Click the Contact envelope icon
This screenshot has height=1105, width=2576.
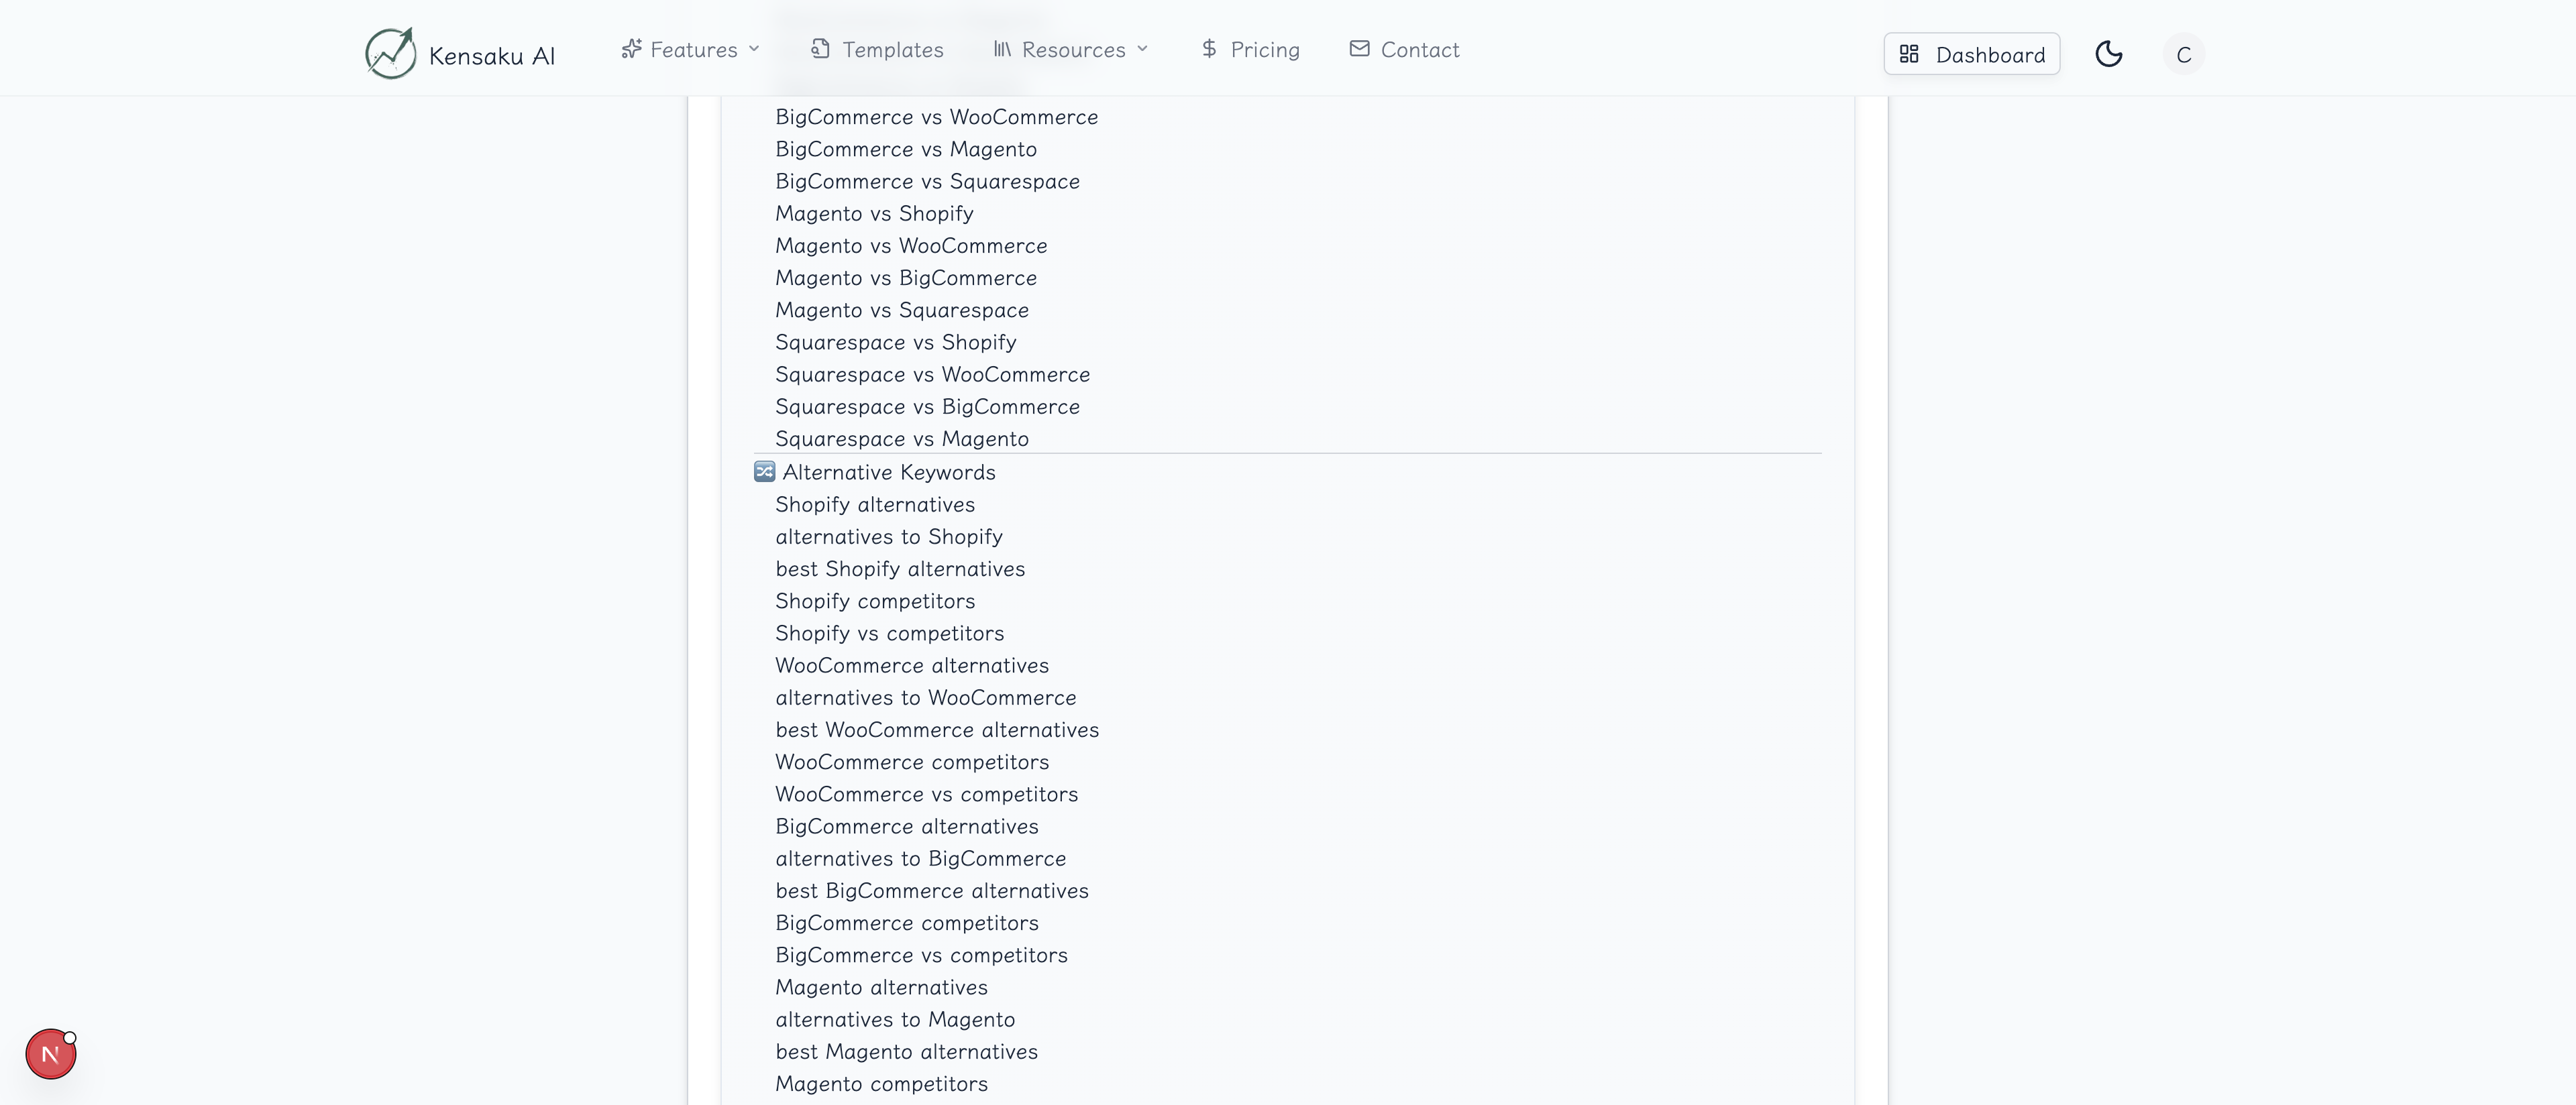(1359, 49)
